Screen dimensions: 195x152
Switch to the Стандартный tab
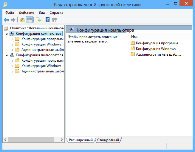[108, 140]
